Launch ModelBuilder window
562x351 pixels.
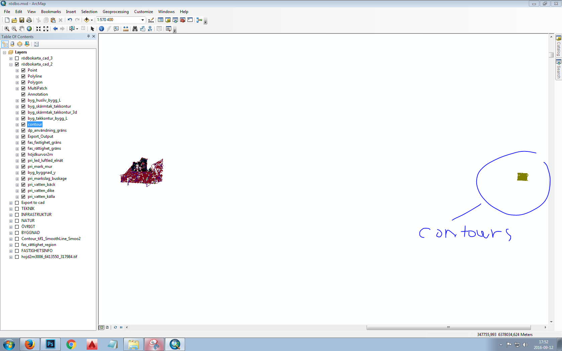click(x=199, y=20)
